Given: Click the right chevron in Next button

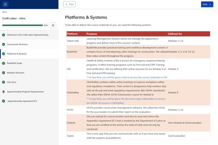Looking at the screenshot, I should pyautogui.click(x=210, y=5).
